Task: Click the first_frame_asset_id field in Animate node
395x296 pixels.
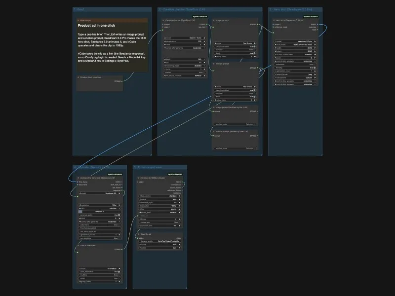Action: coord(100,228)
